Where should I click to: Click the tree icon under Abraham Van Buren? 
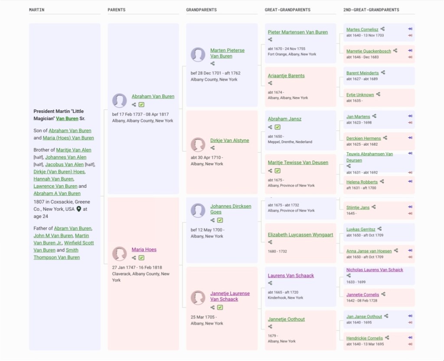click(134, 105)
